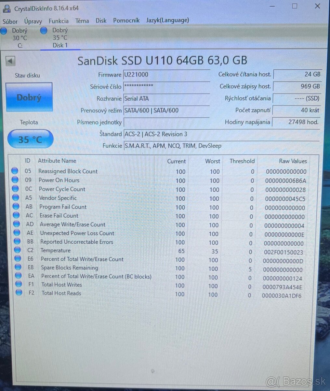This screenshot has width=330, height=391.
Task: Click the 'Unexpected Power Loss Count' attribute name
Action: pyautogui.click(x=77, y=233)
